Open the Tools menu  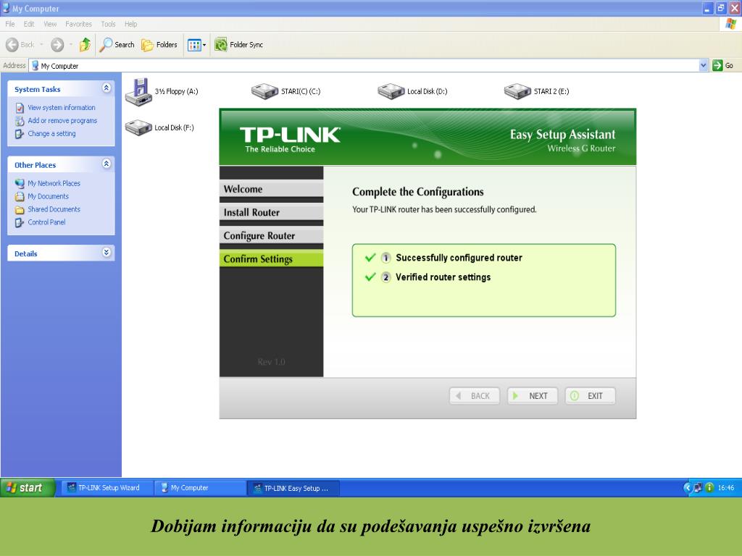coord(108,24)
